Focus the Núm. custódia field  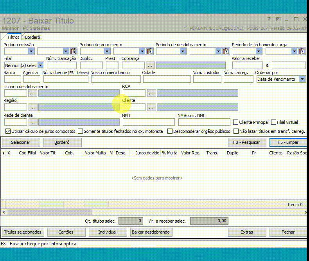click(x=207, y=79)
